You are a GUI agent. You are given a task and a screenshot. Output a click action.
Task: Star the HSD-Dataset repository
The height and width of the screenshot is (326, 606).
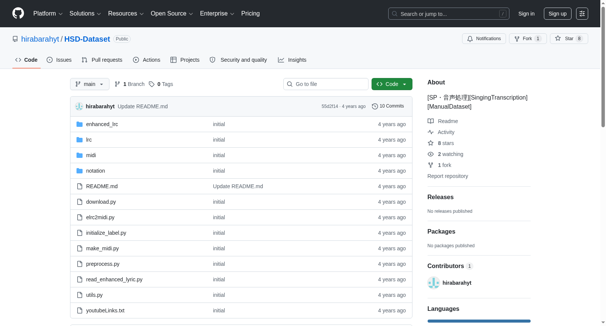point(569,39)
